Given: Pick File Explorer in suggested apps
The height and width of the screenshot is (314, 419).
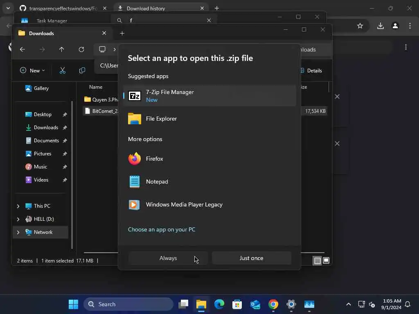Looking at the screenshot, I should pyautogui.click(x=209, y=119).
